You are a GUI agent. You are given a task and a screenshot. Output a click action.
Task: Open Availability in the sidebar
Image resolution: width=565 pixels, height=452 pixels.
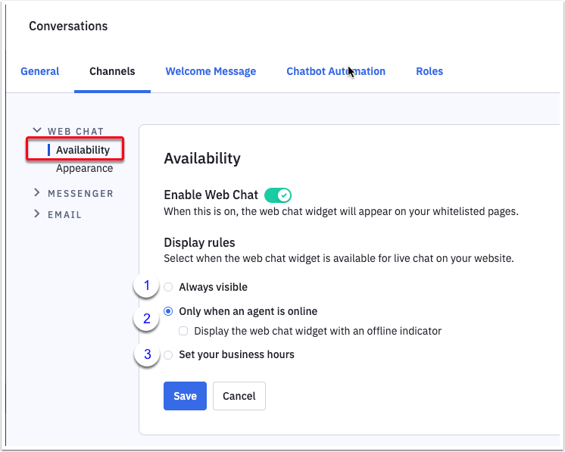pyautogui.click(x=83, y=150)
